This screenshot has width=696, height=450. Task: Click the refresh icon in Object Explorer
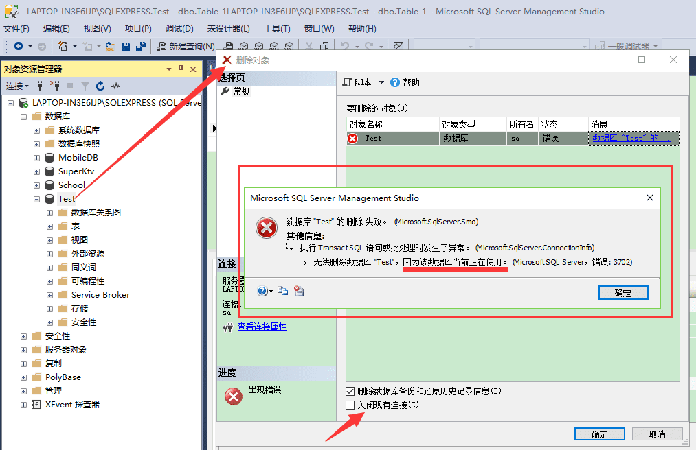100,86
